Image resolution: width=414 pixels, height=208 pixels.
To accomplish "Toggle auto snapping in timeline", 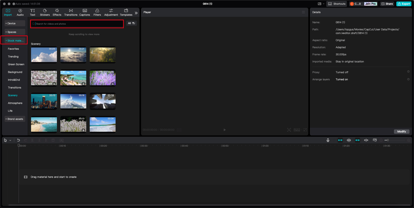I will coord(349,140).
